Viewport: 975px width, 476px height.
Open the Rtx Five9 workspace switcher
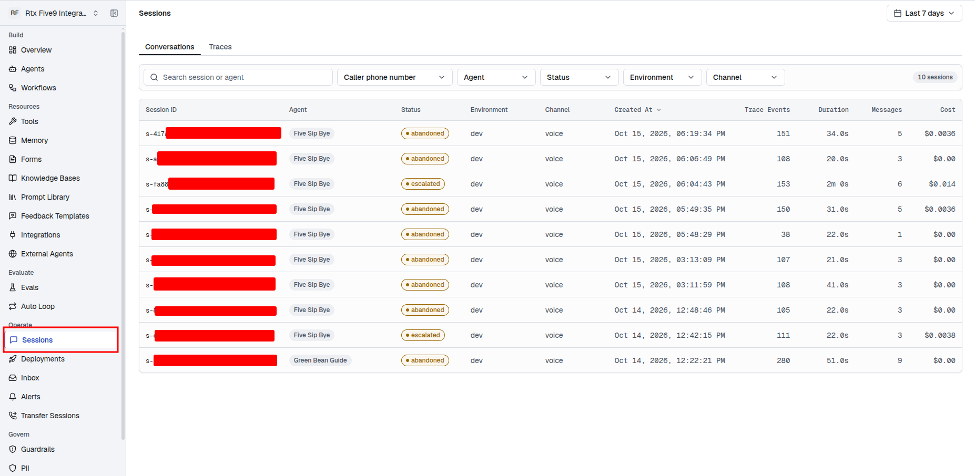click(54, 13)
